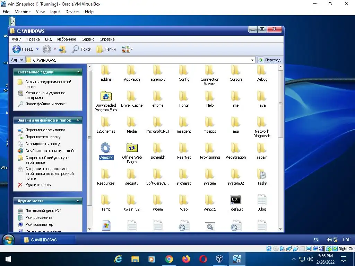Screen dimensions: 355x266
Task: Open the forward history dropdown arrow
Action: pos(55,49)
